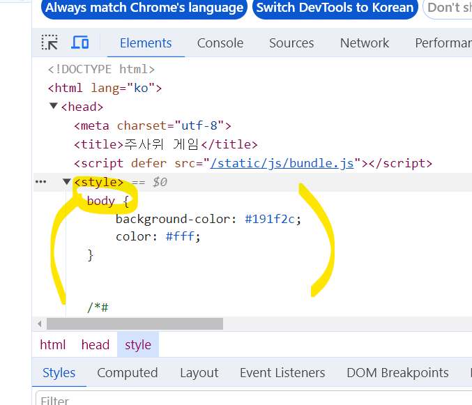472x405 pixels.
Task: Switch to the Computed pane tab
Action: tap(128, 372)
